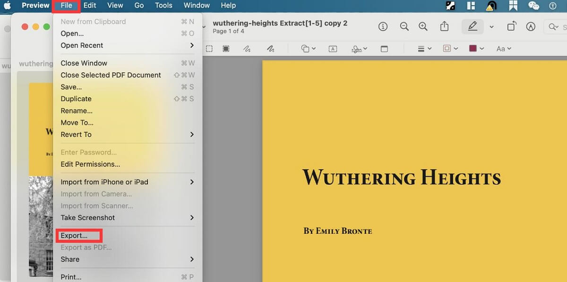Image resolution: width=567 pixels, height=282 pixels.
Task: Click the Accessibility menu bar icon
Action: coord(553,6)
